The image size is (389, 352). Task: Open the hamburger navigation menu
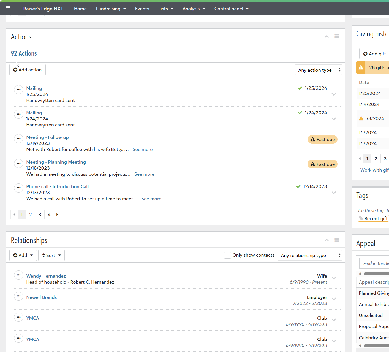click(x=8, y=8)
